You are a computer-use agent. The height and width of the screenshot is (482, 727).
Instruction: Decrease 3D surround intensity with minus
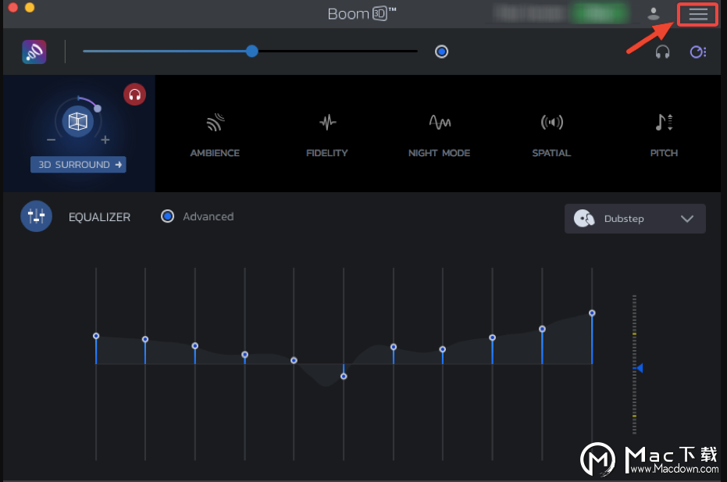tap(51, 140)
